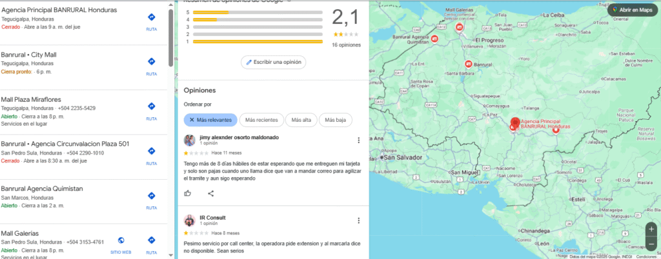
Task: Click La Ceiba label on map
Action: (x=553, y=15)
